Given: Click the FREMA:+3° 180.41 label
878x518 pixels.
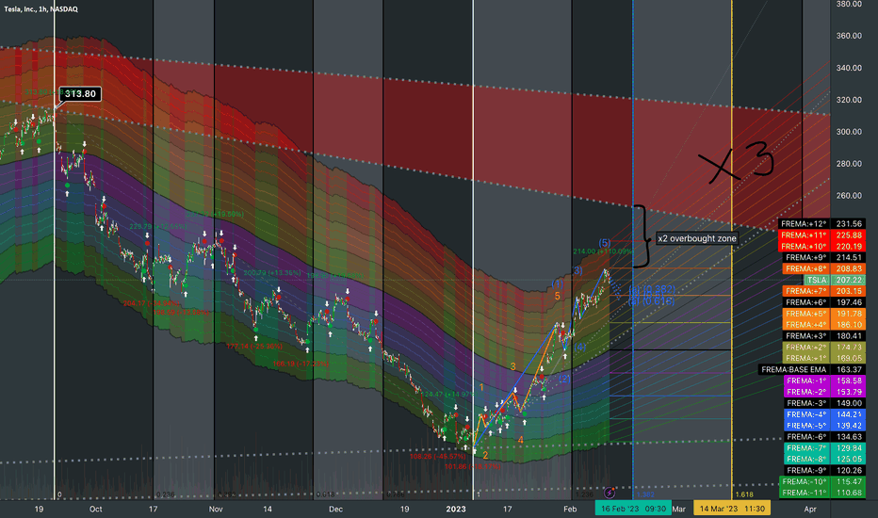Looking at the screenshot, I should coord(823,336).
